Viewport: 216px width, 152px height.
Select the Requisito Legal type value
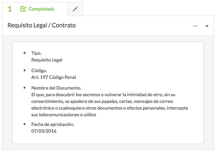[x=47, y=60]
